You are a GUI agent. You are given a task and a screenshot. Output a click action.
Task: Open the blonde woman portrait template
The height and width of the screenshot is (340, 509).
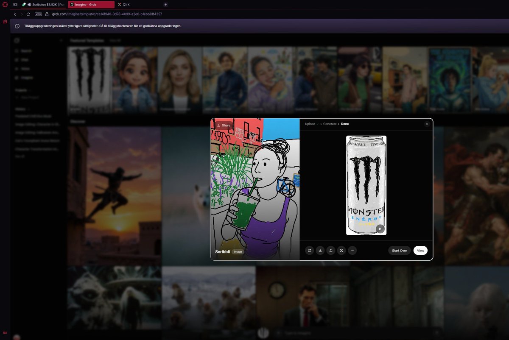point(179,80)
